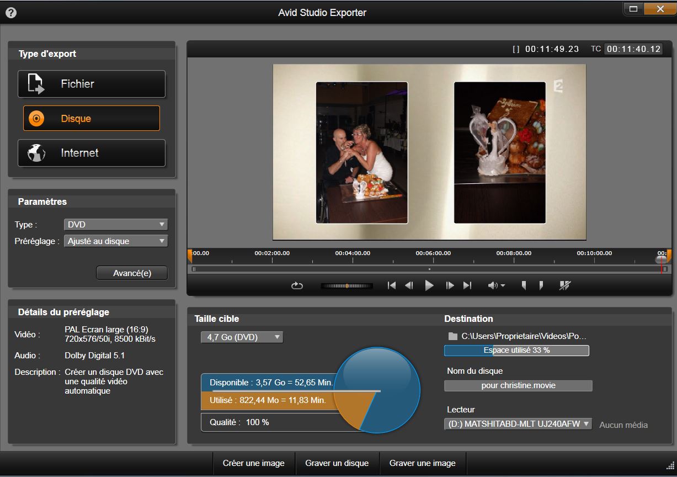This screenshot has width=677, height=477.
Task: Select Fichier export type
Action: pyautogui.click(x=92, y=84)
